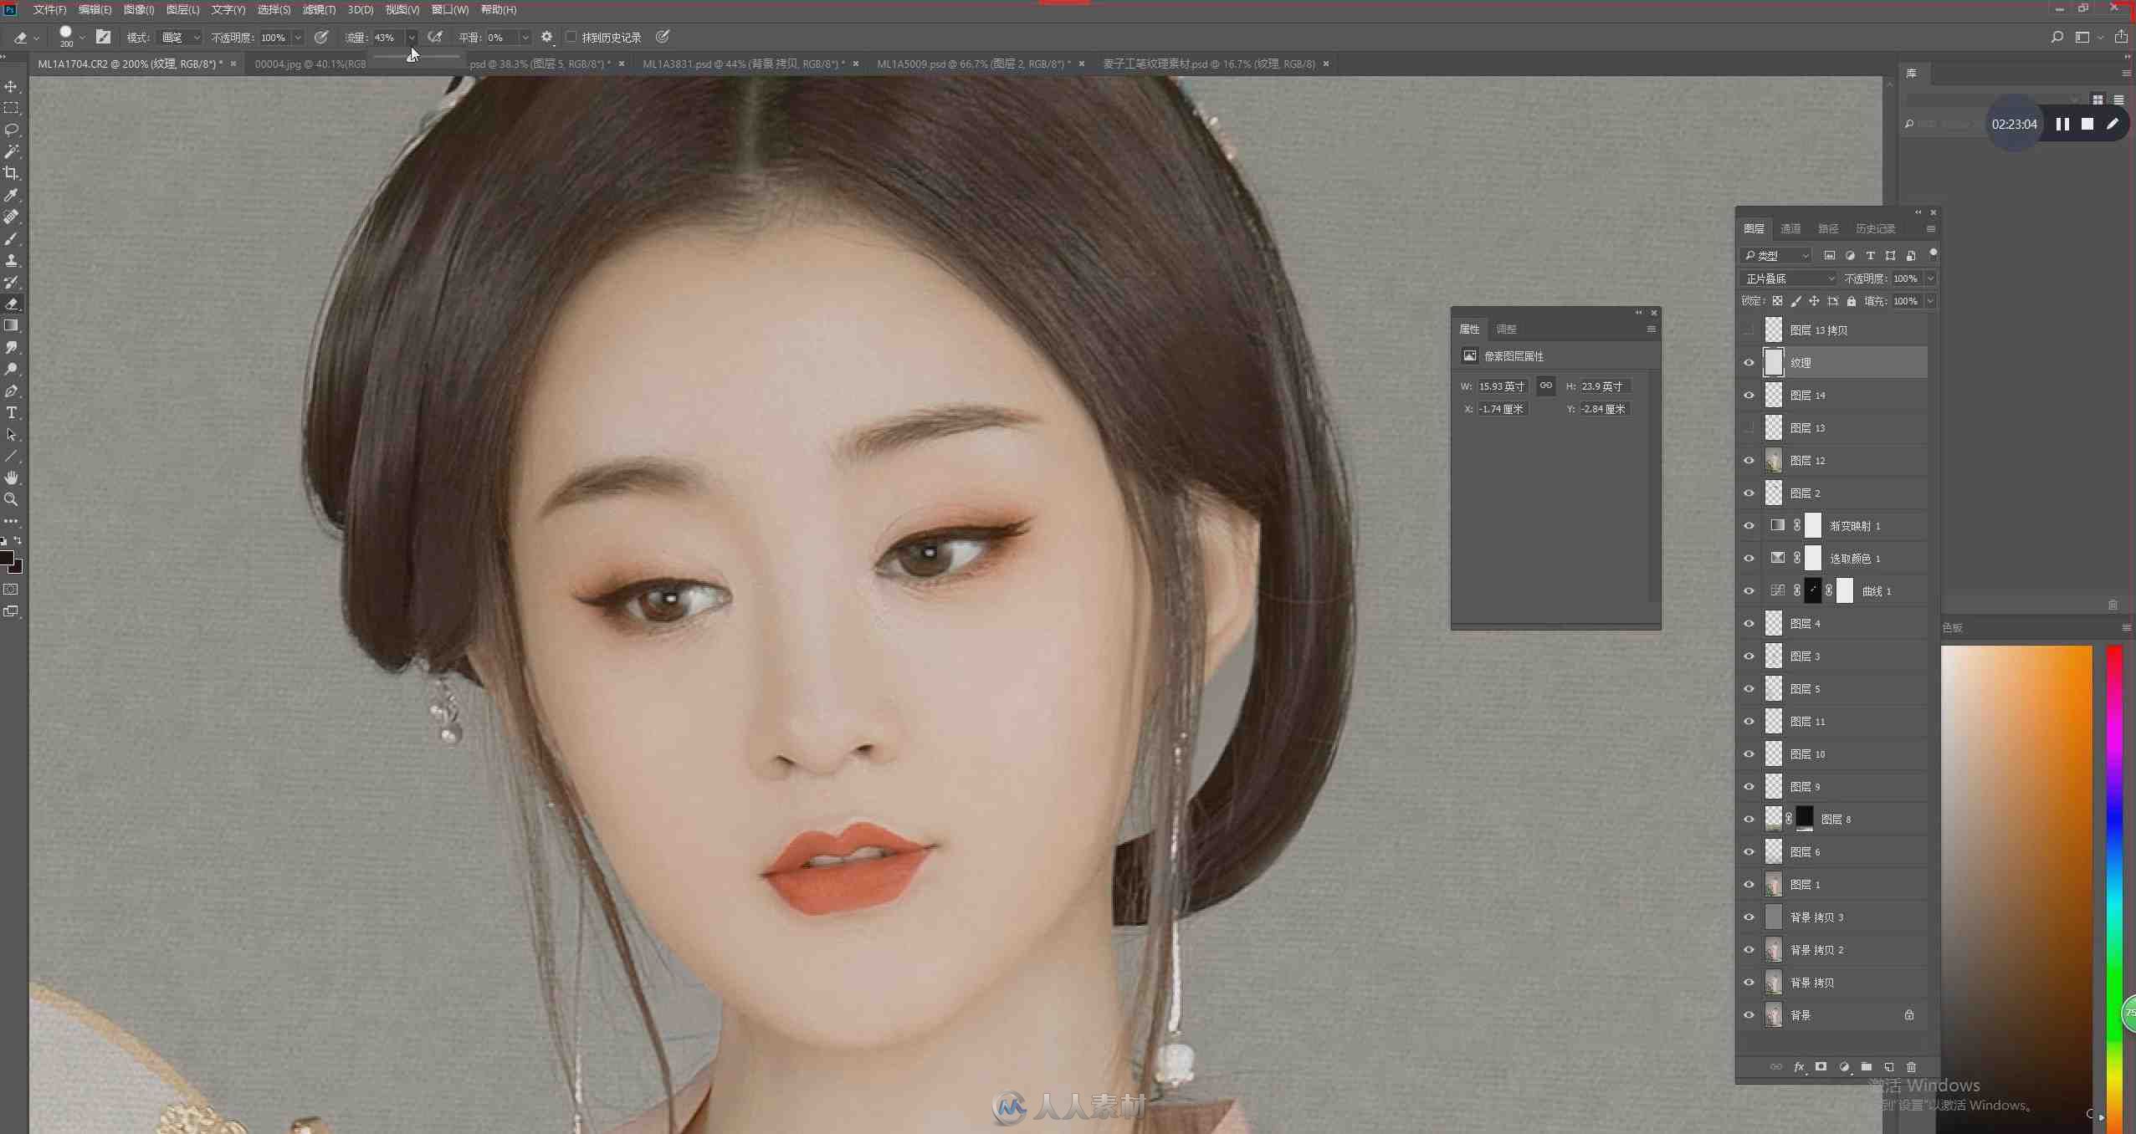Screen dimensions: 2136x1134
Task: Click the 图层 1 layer thumbnail
Action: (x=1773, y=885)
